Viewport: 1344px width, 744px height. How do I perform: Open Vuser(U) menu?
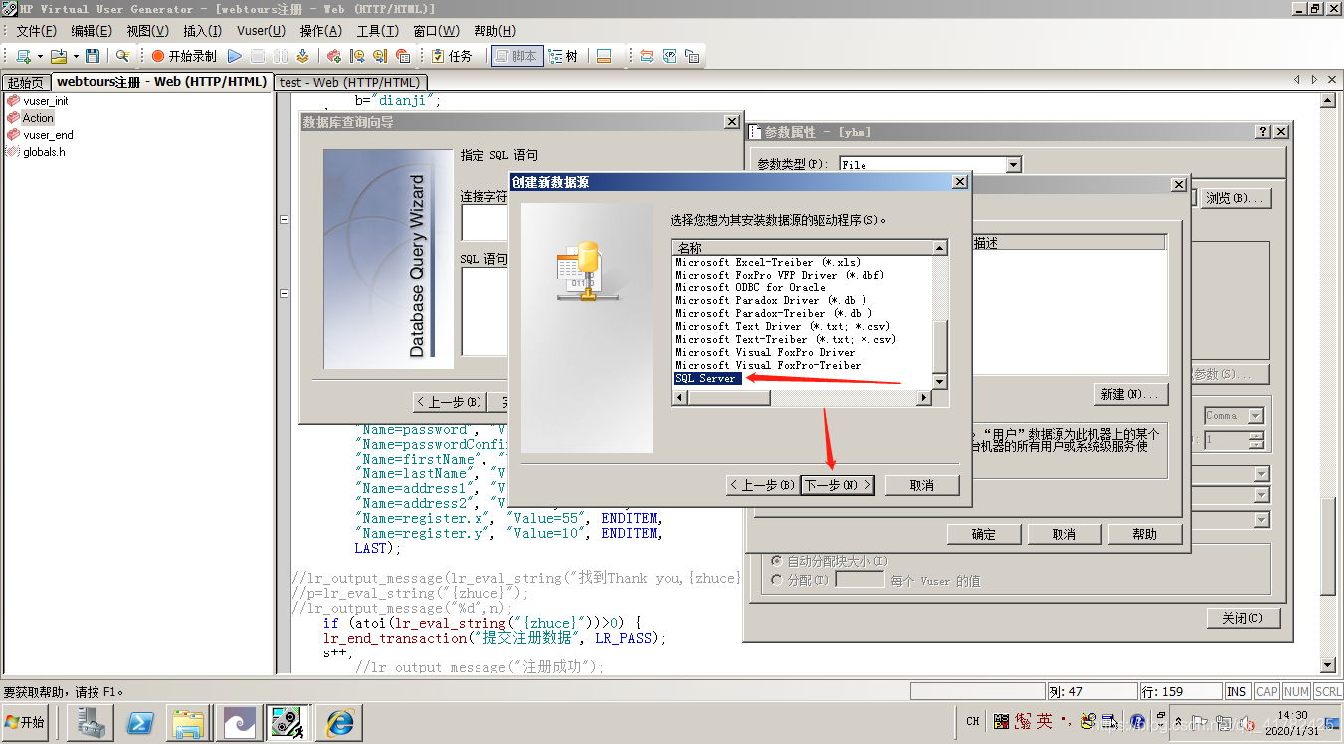pos(261,31)
